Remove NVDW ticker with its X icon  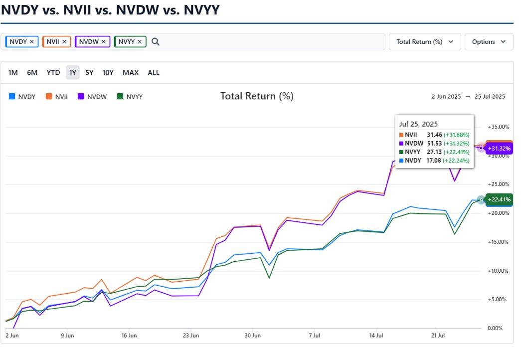click(104, 42)
